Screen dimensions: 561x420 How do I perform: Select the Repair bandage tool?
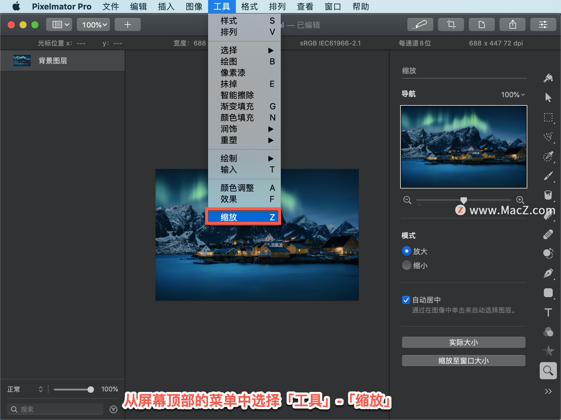[x=548, y=234]
